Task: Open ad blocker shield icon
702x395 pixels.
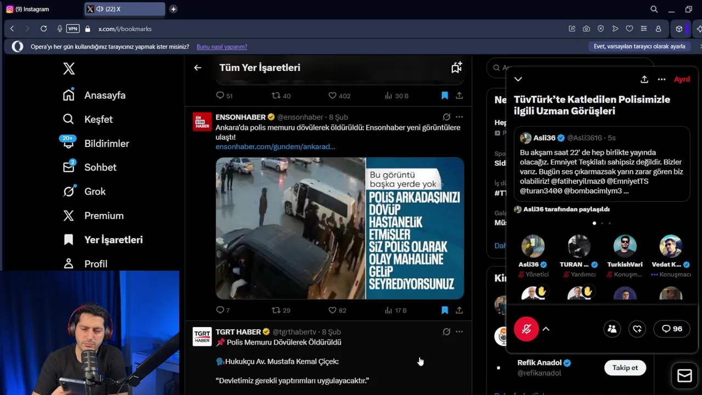Action: 601,29
